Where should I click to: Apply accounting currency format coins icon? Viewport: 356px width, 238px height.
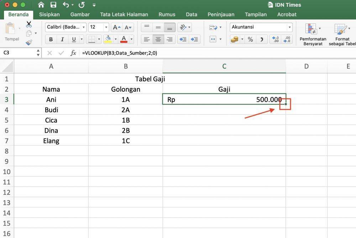click(235, 39)
